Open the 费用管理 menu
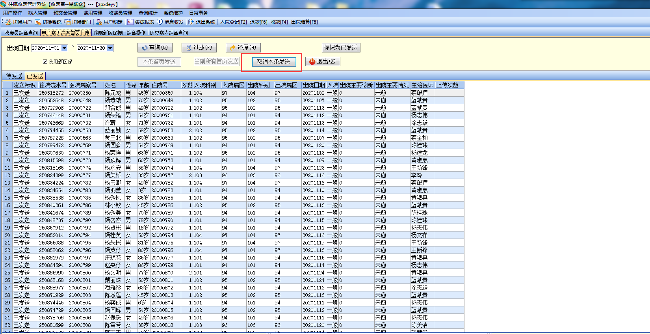650x334 pixels. click(x=93, y=13)
